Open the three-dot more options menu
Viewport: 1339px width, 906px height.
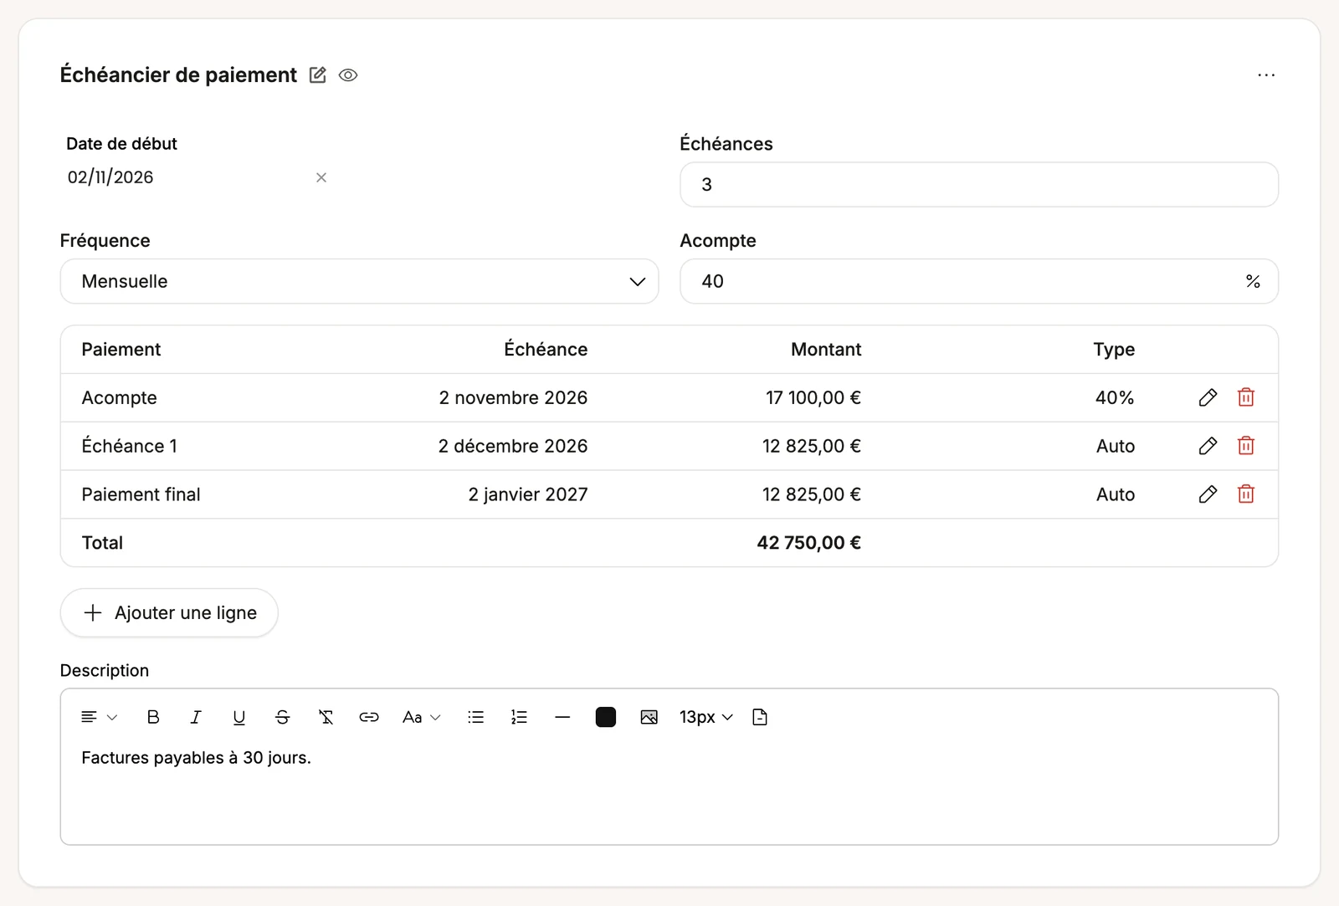[1266, 75]
